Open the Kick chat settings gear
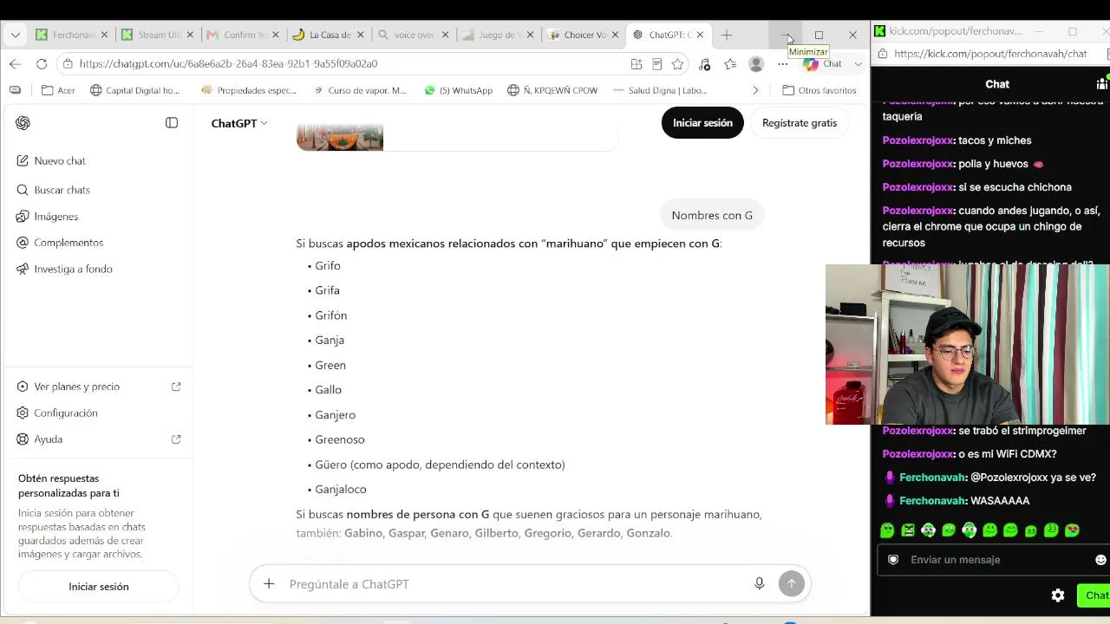Viewport: 1110px width, 624px height. (x=1058, y=595)
